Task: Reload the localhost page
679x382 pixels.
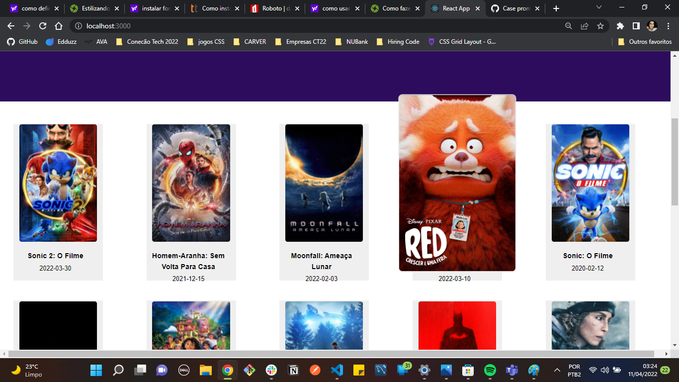Action: click(43, 26)
